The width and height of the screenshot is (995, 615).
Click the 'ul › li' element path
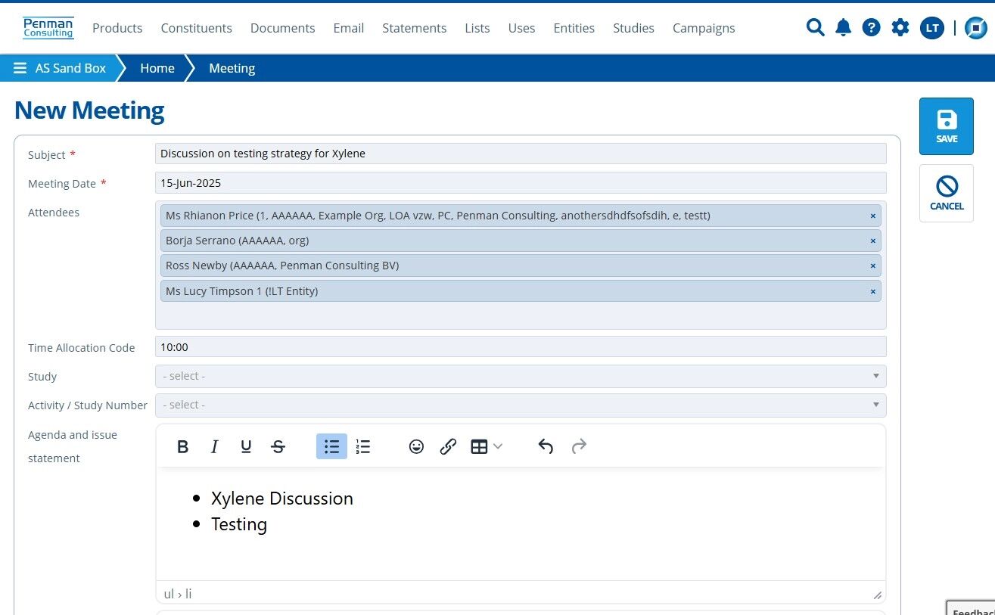178,594
